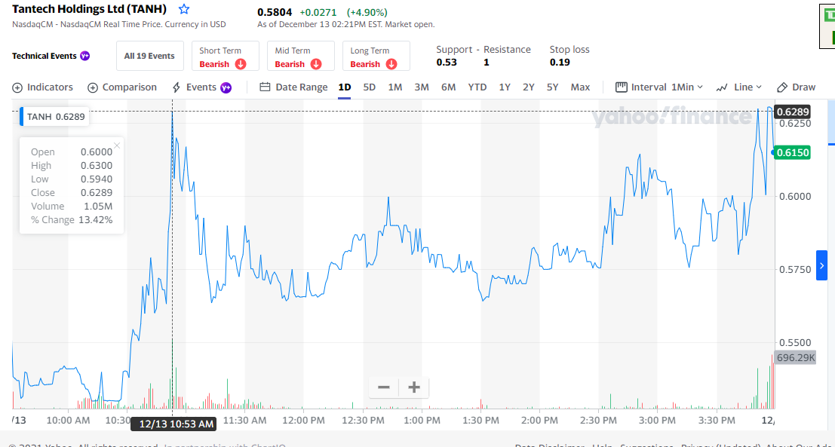Zoom out the chart with minus button
The height and width of the screenshot is (447, 835).
(384, 387)
